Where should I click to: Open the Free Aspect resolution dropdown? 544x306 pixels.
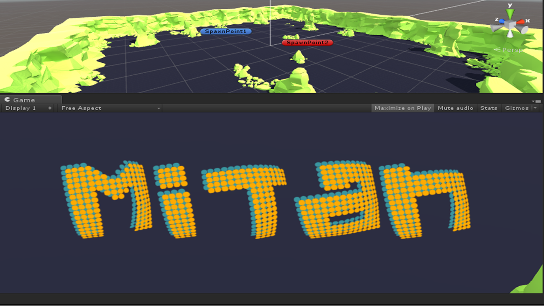coord(110,108)
